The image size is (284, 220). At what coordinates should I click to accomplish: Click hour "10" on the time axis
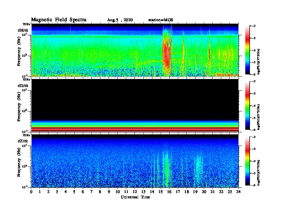click(x=118, y=192)
